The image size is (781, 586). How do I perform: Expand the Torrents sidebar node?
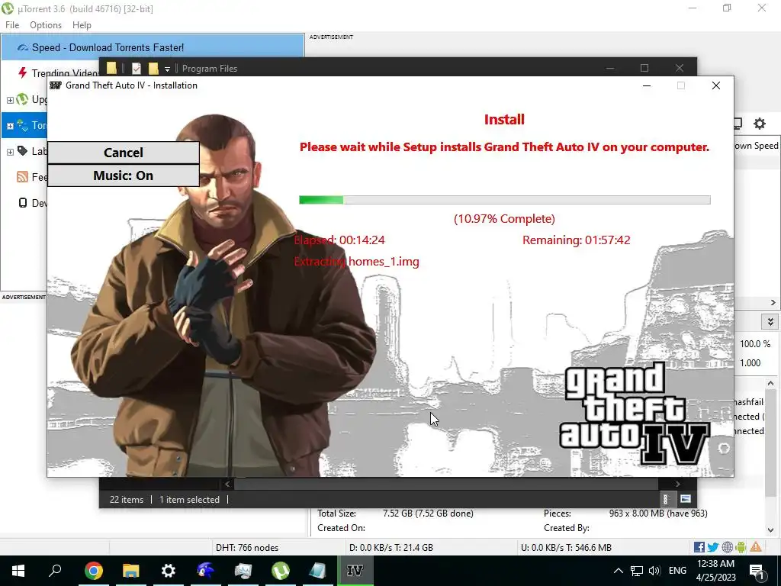[x=9, y=126]
